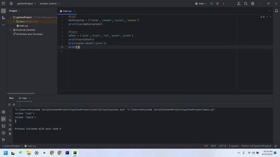Viewport: 280px width, 157px height.
Task: Click the Project panel horizontal scrollbar
Action: click(x=21, y=93)
